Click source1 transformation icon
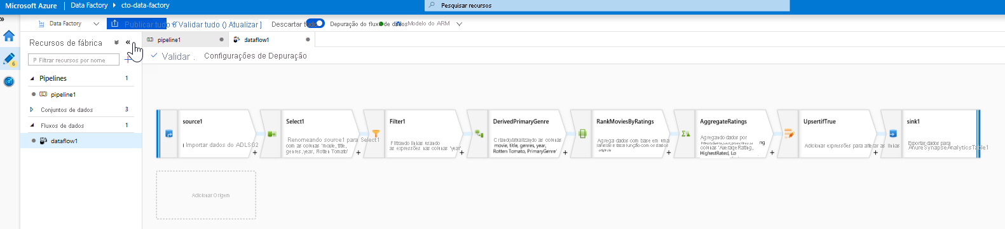This screenshot has width=1005, height=229. pyautogui.click(x=169, y=134)
